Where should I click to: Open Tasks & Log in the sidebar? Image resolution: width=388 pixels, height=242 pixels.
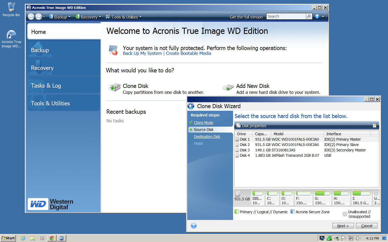click(x=64, y=86)
